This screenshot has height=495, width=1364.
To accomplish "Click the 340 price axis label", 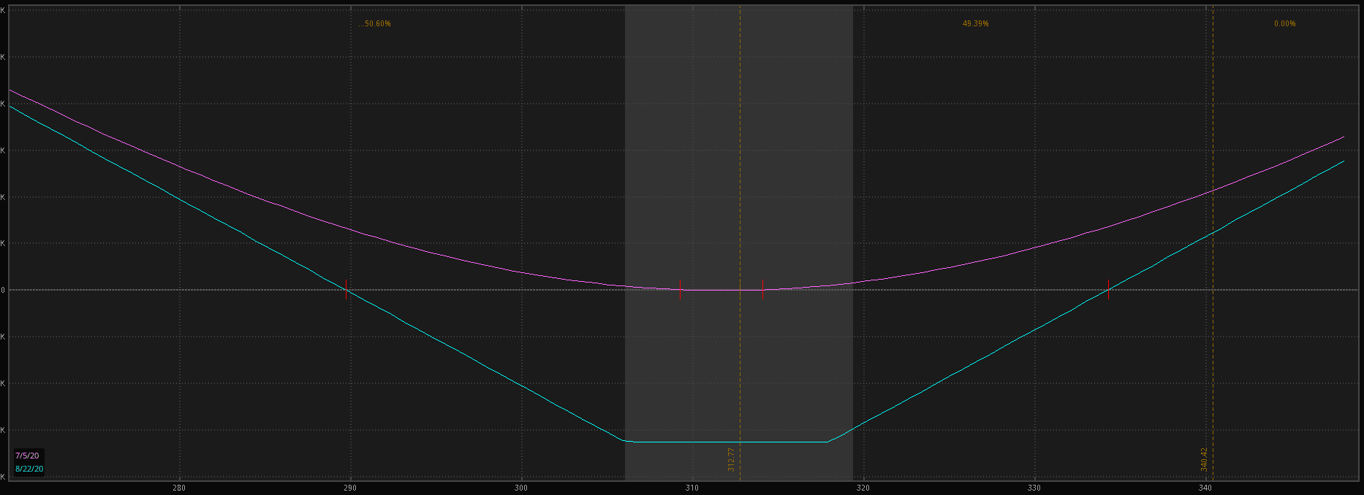I will 1205,488.
